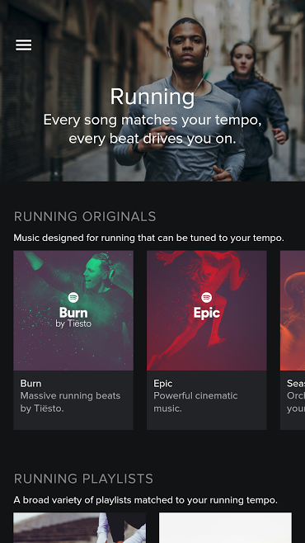The width and height of the screenshot is (305, 543).
Task: Click 'Music designed for running' subtitle
Action: click(148, 238)
